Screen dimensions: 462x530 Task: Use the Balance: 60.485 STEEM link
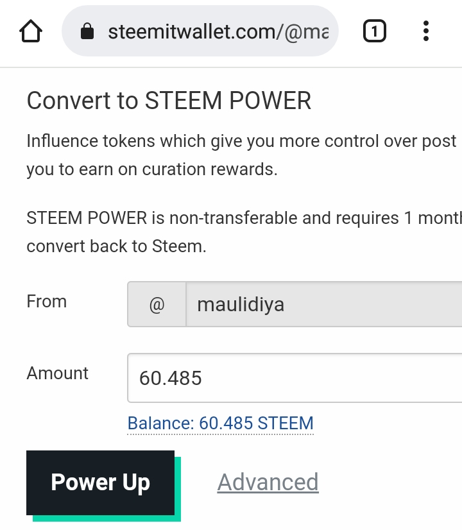[x=220, y=423]
